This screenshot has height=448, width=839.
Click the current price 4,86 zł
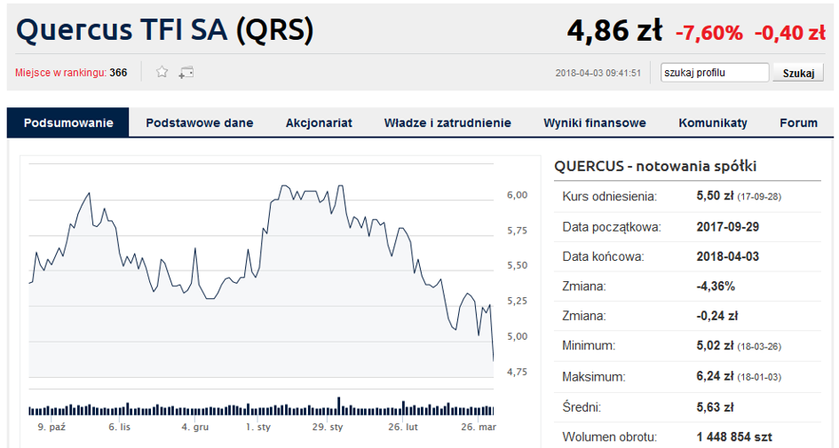(614, 30)
